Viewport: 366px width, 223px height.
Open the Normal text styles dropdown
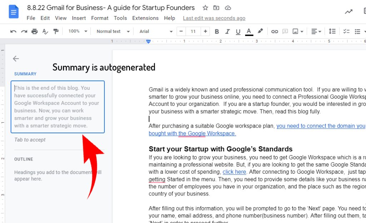point(113,31)
